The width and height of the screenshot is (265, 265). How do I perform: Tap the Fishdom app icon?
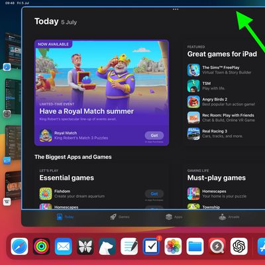click(x=46, y=193)
